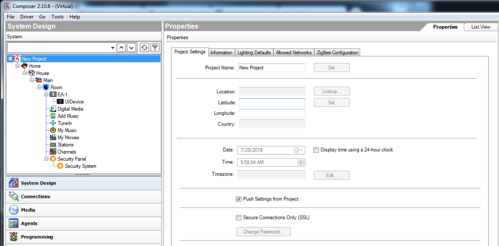Click the TuneIn icon in project tree
This screenshot has height=246, width=499.
(53, 123)
